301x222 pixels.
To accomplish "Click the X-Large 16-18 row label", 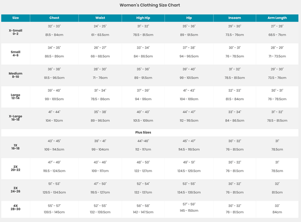I will pyautogui.click(x=16, y=118).
